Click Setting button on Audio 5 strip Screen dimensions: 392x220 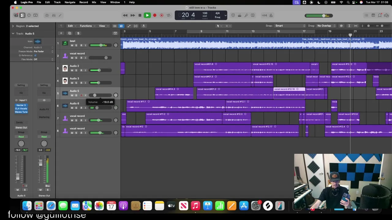point(21,85)
